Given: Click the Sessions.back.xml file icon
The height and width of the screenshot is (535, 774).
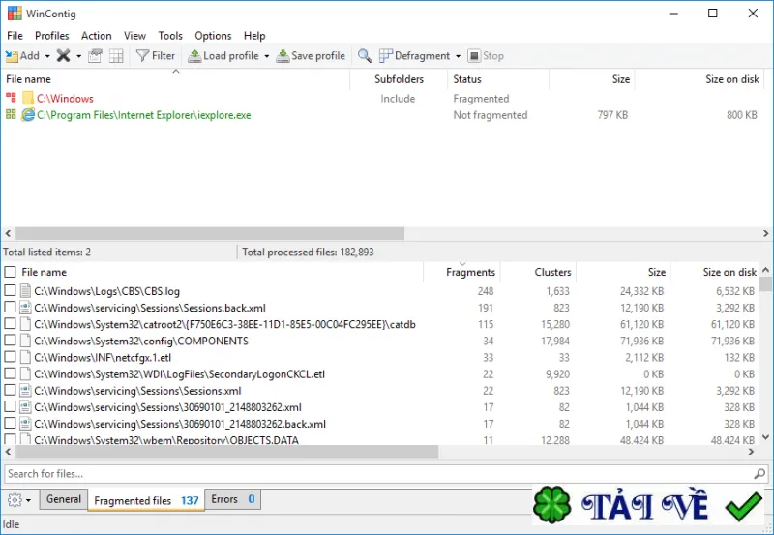Looking at the screenshot, I should [x=25, y=308].
